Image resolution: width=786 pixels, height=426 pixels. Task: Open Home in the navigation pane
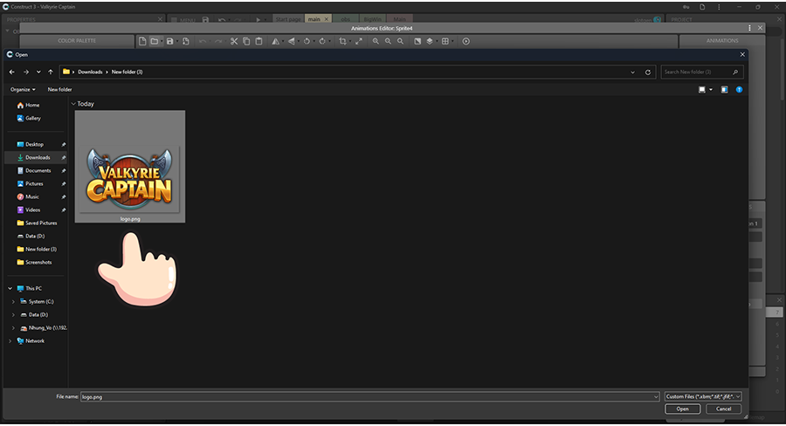(x=32, y=105)
